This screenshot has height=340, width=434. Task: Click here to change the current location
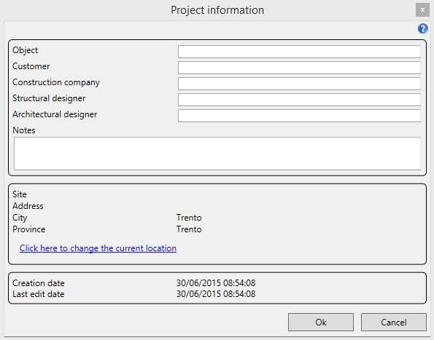point(98,248)
